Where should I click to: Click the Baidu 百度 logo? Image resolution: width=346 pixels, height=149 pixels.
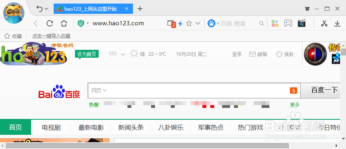[59, 92]
